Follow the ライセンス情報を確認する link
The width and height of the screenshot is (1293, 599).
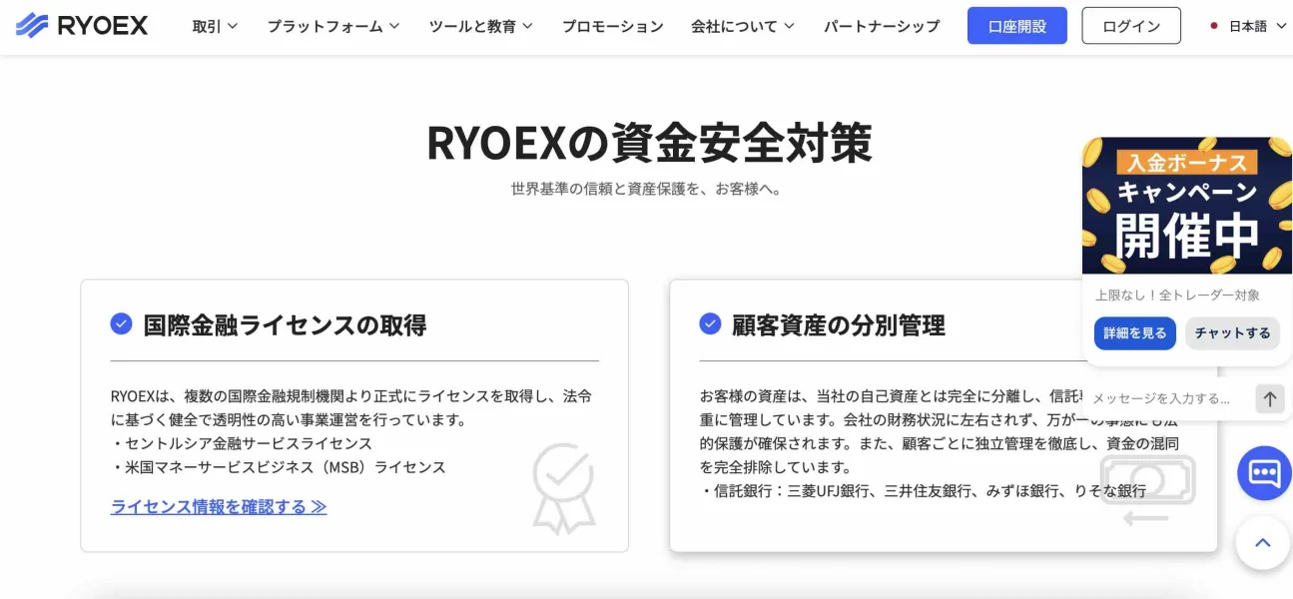(219, 506)
